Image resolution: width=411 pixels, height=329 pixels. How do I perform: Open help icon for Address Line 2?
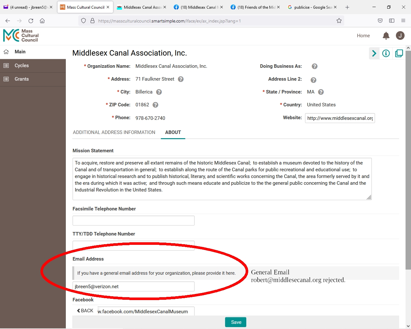(x=313, y=80)
